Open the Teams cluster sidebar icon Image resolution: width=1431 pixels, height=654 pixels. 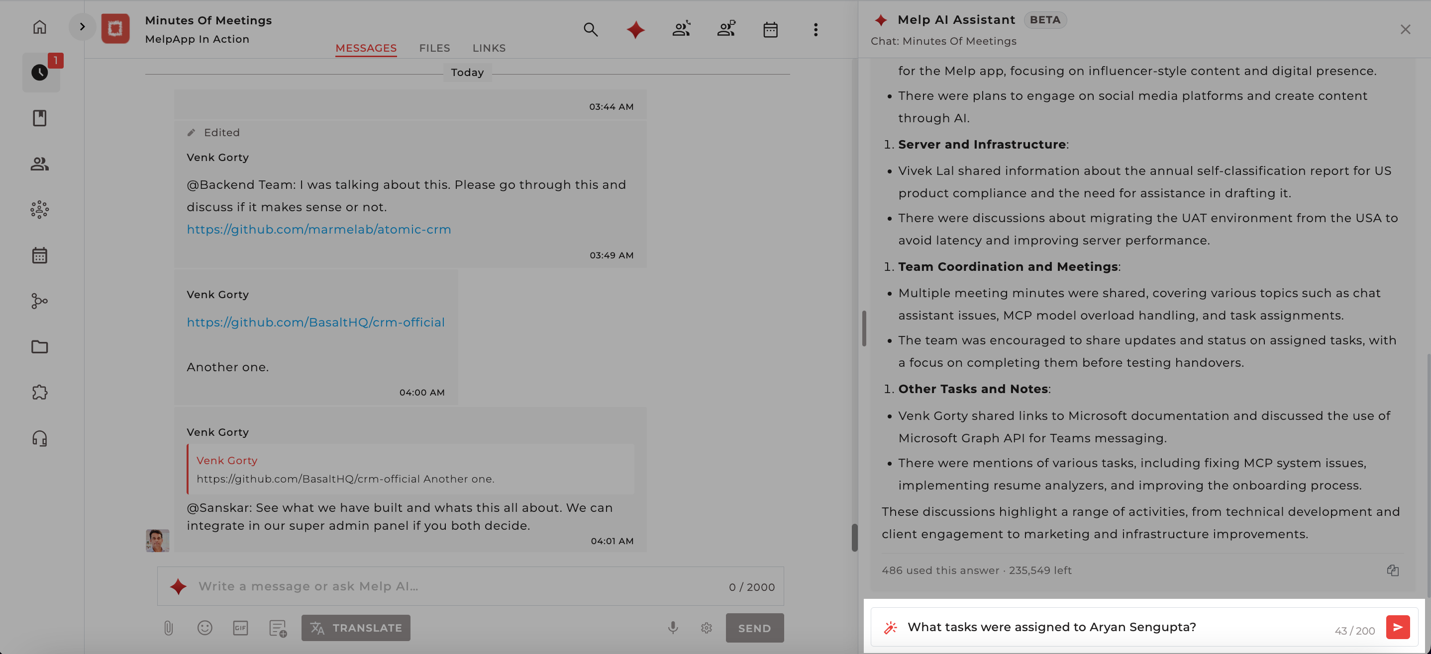(x=39, y=210)
